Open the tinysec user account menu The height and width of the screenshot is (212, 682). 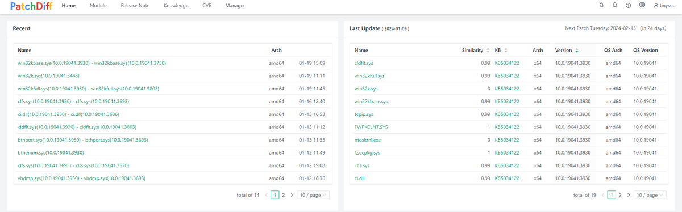point(664,5)
